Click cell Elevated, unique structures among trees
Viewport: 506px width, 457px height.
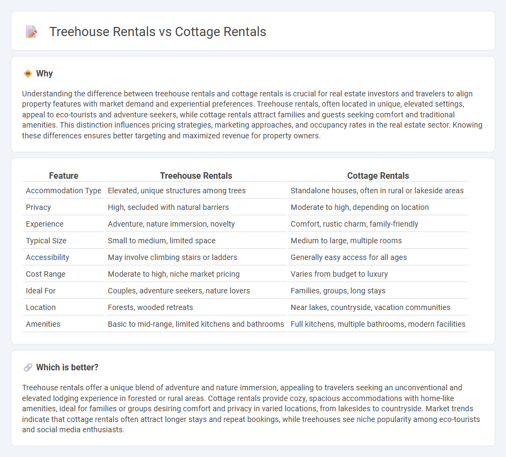[177, 191]
